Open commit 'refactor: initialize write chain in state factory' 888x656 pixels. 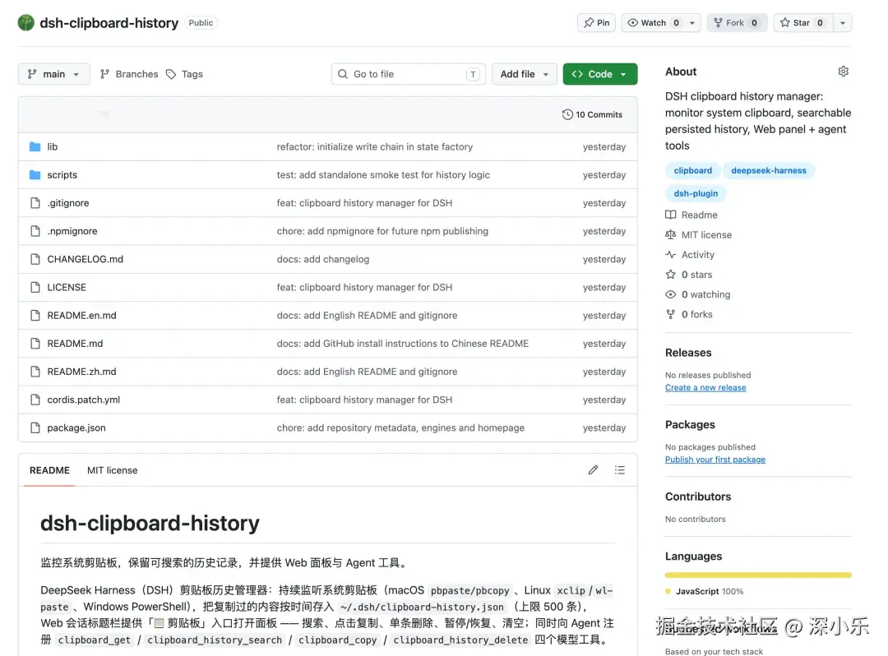click(x=374, y=146)
